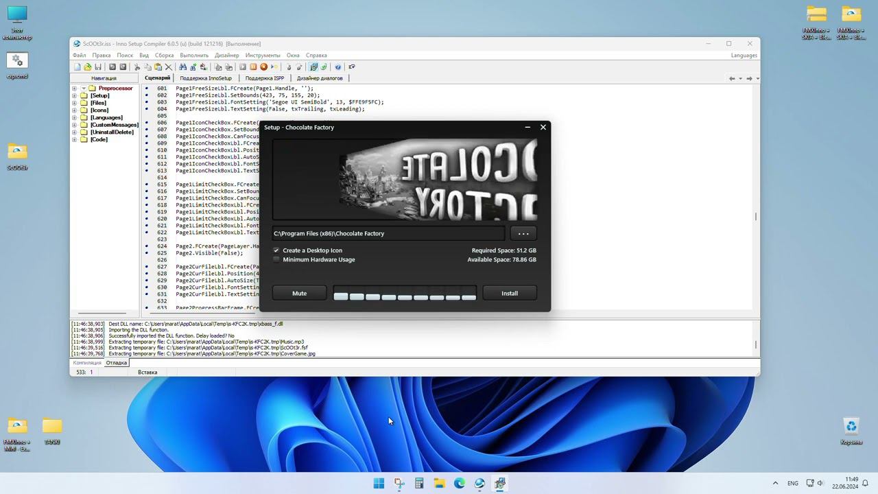Image resolution: width=878 pixels, height=494 pixels.
Task: Click the gray Run toolbar icon left of Pause
Action: [243, 67]
